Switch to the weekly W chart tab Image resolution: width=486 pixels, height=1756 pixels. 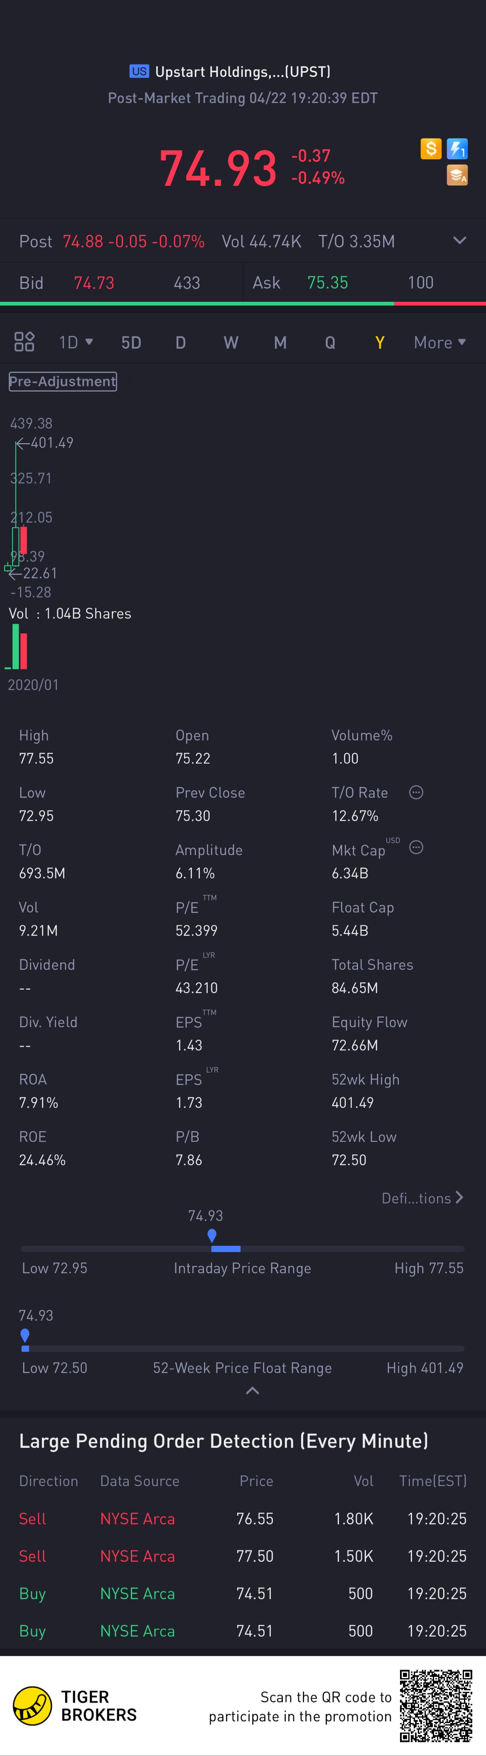click(231, 342)
